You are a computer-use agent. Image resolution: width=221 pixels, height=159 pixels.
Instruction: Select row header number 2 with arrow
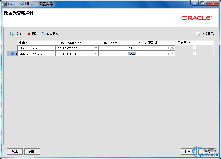(12, 53)
